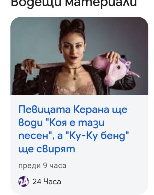The image size is (154, 195).
Task: Click the number 9 in the timestamp
Action: [x=45, y=165]
